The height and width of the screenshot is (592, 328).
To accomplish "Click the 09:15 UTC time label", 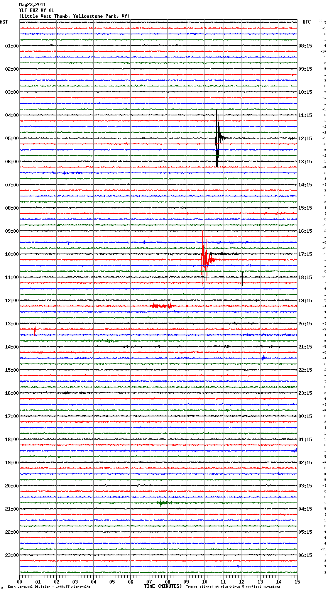I will click(305, 69).
